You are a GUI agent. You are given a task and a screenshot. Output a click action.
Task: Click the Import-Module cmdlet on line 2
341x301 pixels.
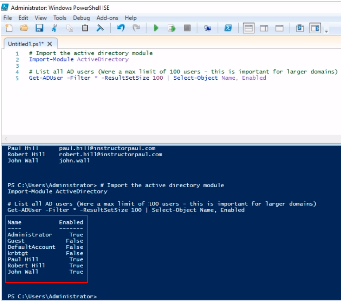51,59
